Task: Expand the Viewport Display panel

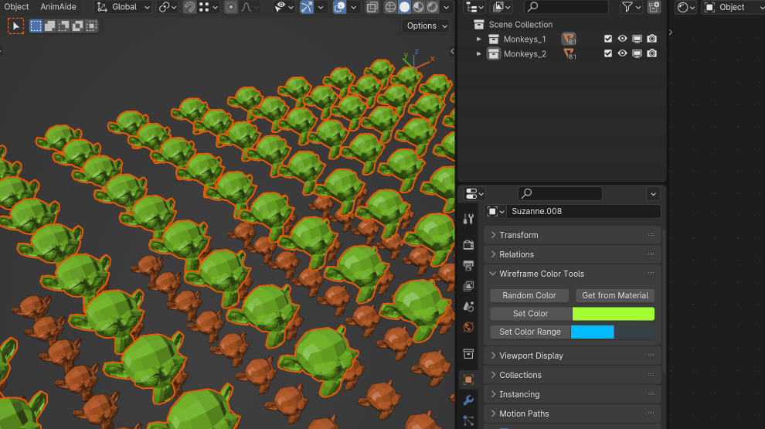Action: [x=531, y=356]
